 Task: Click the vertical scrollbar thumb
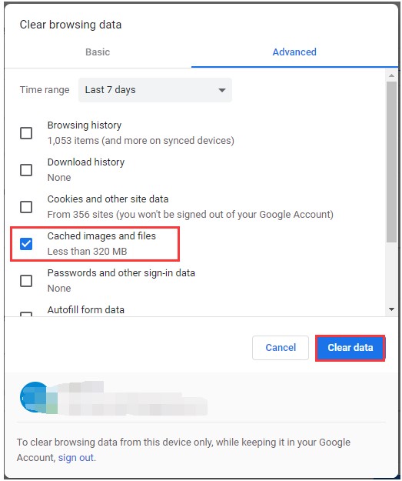click(391, 162)
